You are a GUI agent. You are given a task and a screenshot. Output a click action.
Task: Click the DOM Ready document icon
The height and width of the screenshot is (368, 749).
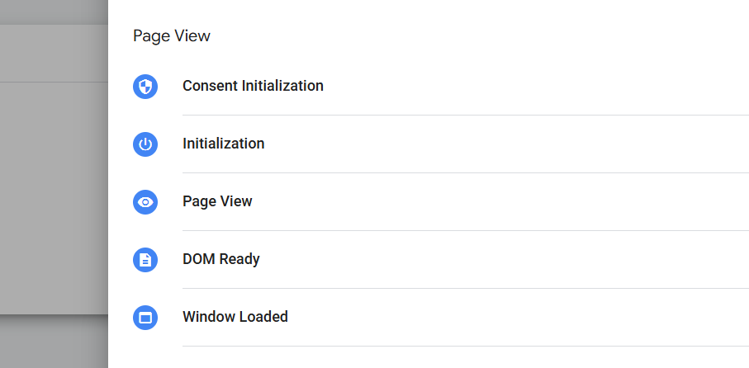tap(145, 259)
